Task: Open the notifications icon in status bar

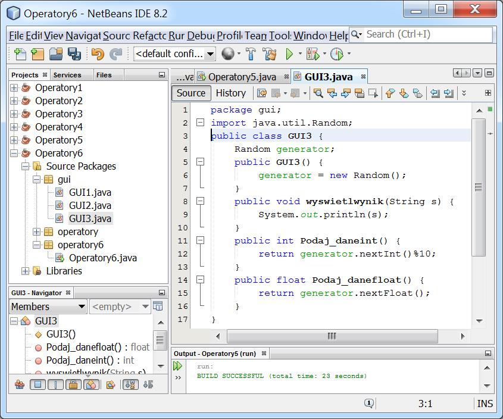Action: 369,404
